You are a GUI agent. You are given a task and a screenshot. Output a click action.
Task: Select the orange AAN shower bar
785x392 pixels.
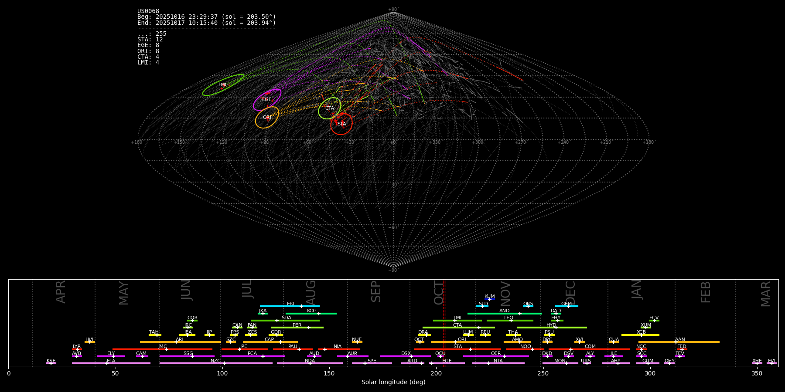tap(679, 342)
